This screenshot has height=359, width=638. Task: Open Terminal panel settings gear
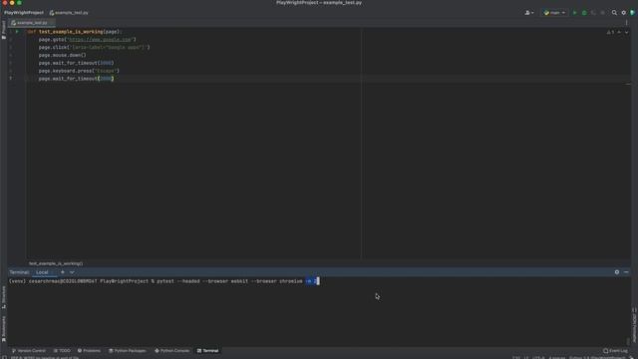617,272
